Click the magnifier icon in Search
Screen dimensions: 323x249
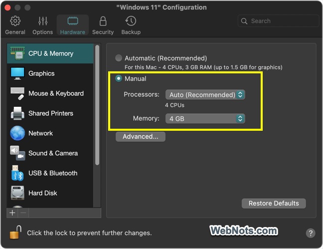(244, 21)
